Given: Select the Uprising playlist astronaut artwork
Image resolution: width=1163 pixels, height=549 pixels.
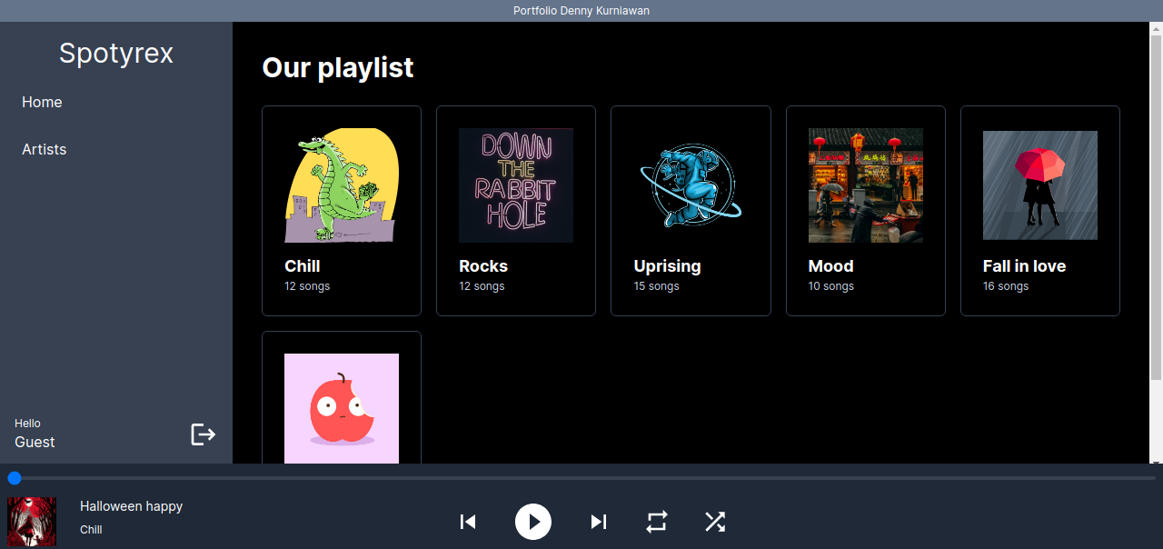Looking at the screenshot, I should click(x=691, y=185).
